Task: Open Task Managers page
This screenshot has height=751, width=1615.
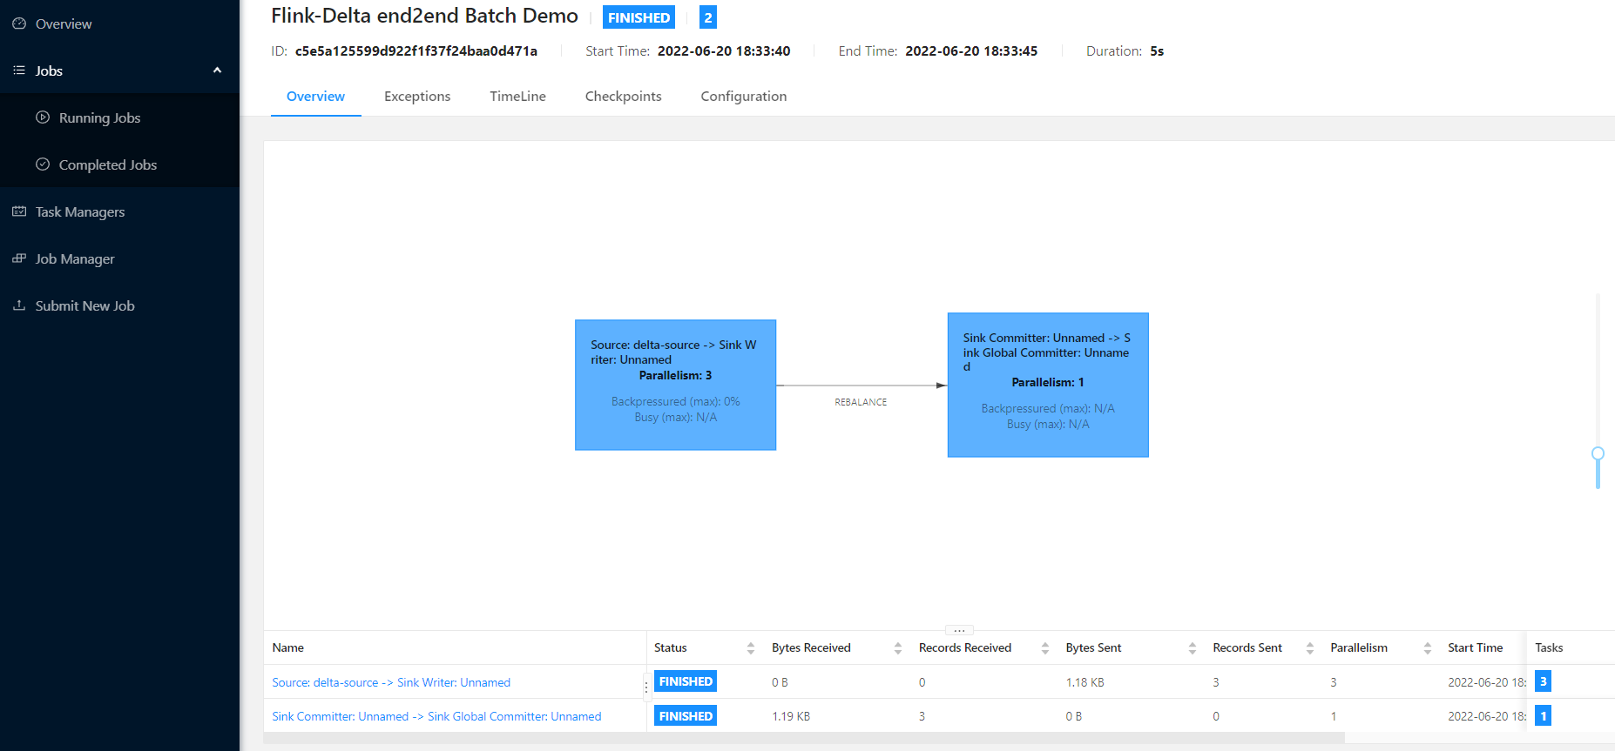Action: coord(119,211)
